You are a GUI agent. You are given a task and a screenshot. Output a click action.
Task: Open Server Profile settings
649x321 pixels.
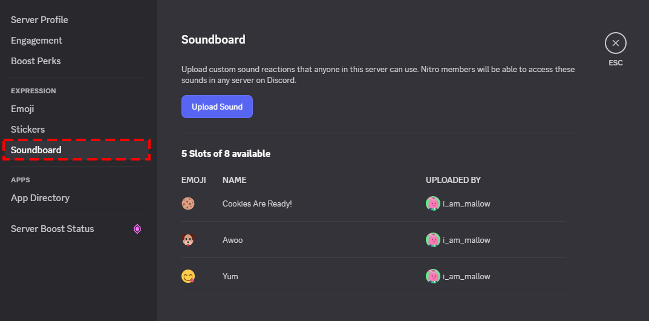click(x=39, y=20)
